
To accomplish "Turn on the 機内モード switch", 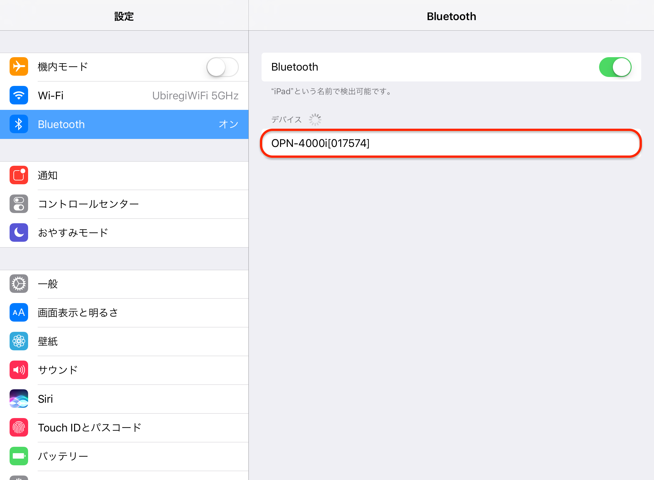I will tap(223, 67).
